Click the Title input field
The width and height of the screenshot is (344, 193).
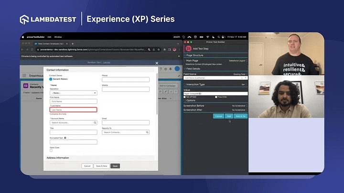coord(74,132)
